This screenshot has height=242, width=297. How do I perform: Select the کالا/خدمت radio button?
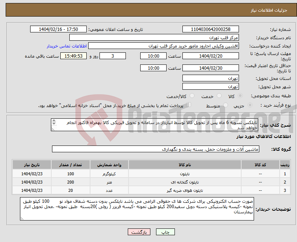pos(192,96)
